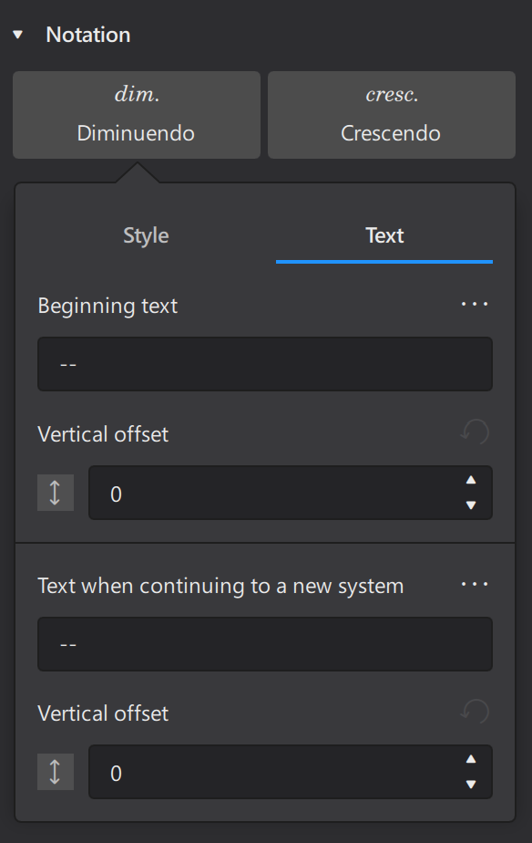Viewport: 532px width, 843px height.
Task: Select the vertical arrows icon under continuation text
Action: (55, 772)
